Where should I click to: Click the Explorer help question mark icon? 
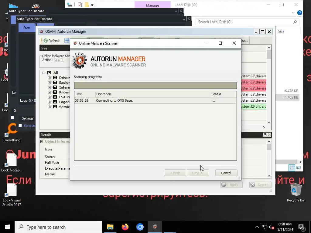300,13
